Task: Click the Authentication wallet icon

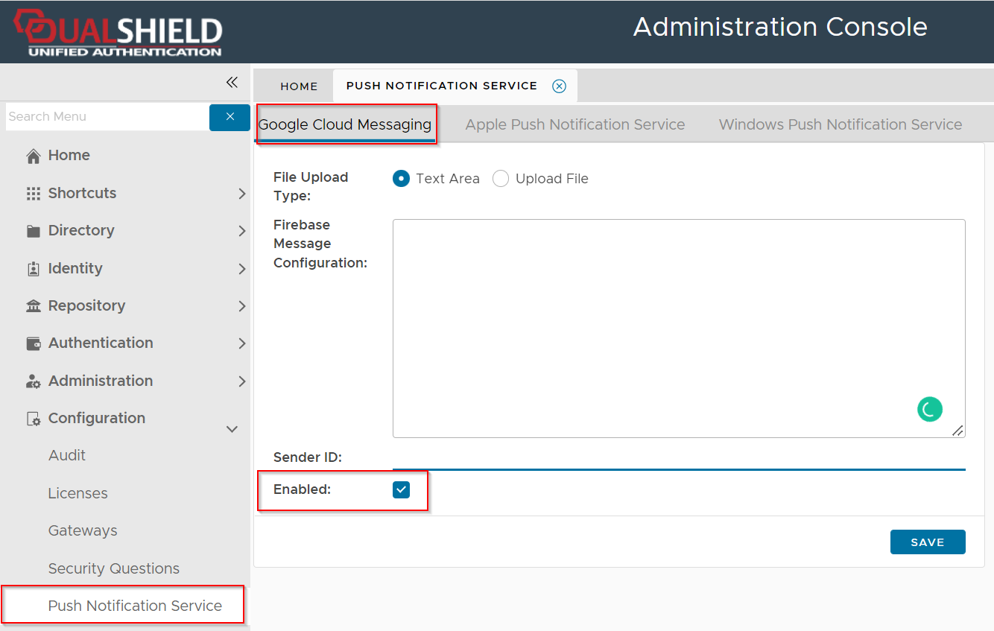Action: [33, 343]
